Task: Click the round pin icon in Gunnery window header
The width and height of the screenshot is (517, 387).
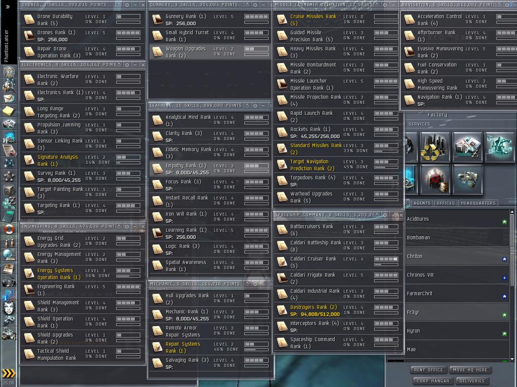Action: coord(255,5)
